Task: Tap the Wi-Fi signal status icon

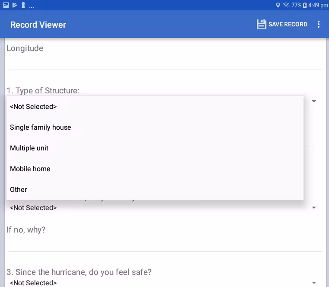Action: pos(286,5)
